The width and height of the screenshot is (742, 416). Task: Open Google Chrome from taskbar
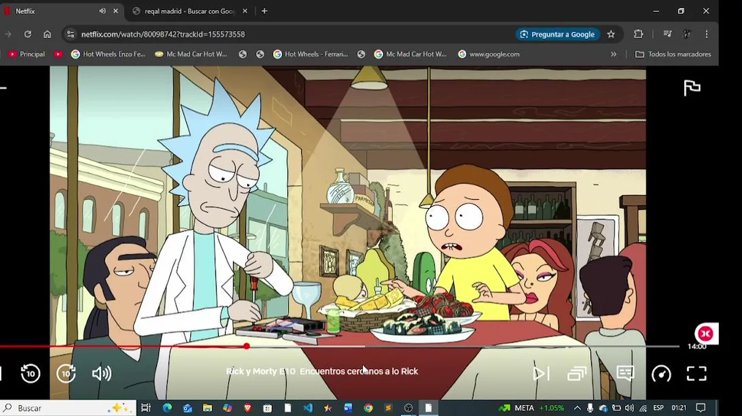[368, 408]
